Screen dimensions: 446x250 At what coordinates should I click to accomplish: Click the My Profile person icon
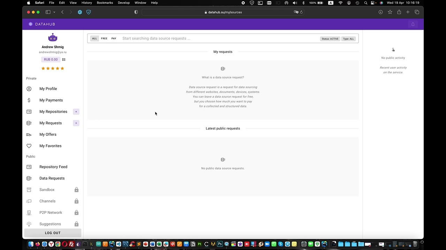29,89
